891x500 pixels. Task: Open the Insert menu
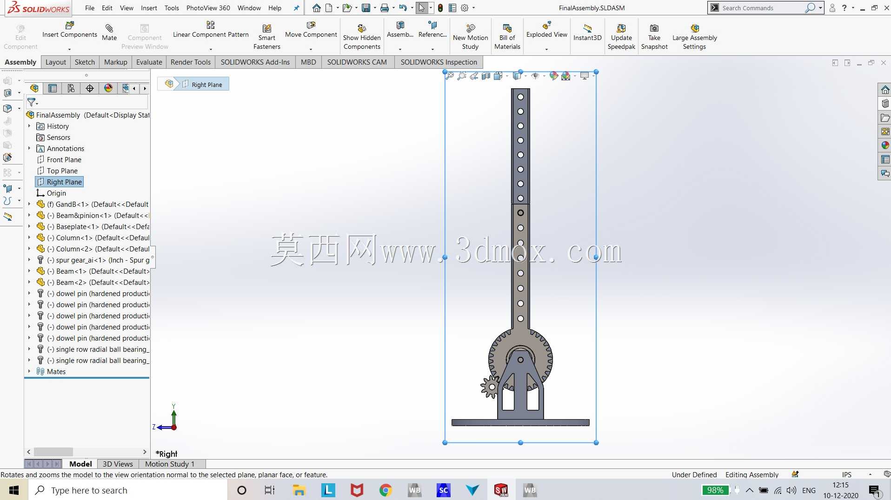coord(149,8)
